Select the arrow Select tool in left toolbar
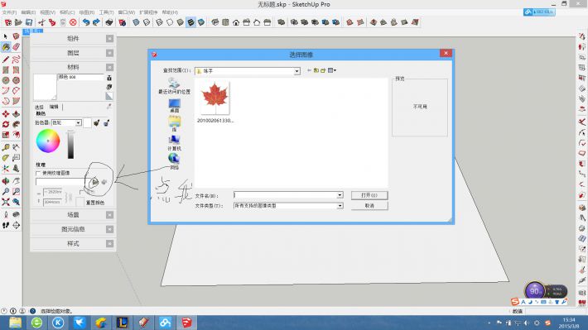The height and width of the screenshot is (330, 588). coord(5,36)
